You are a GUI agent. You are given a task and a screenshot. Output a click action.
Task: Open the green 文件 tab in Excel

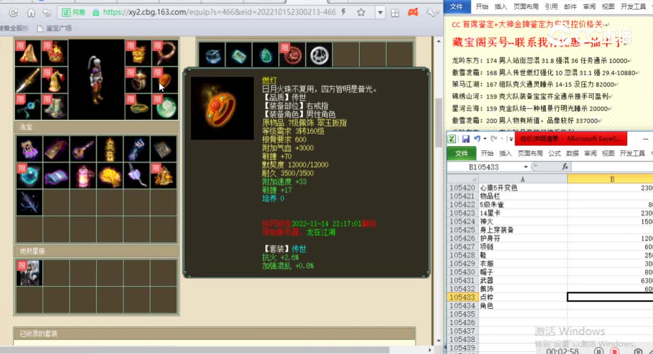click(462, 153)
